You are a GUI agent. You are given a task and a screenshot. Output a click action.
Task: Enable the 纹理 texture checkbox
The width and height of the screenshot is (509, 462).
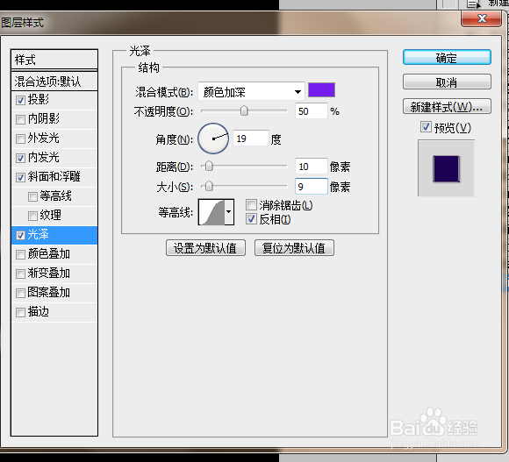tap(32, 216)
